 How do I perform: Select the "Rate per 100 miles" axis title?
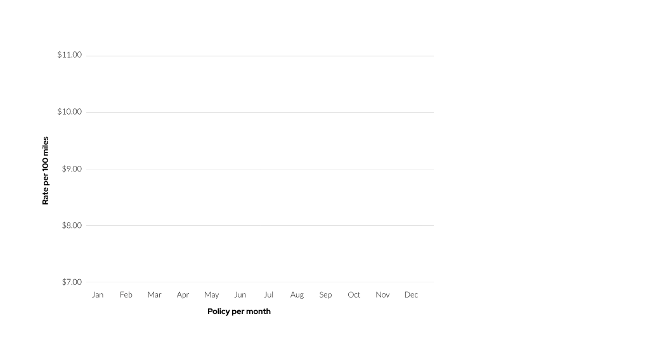coord(45,170)
